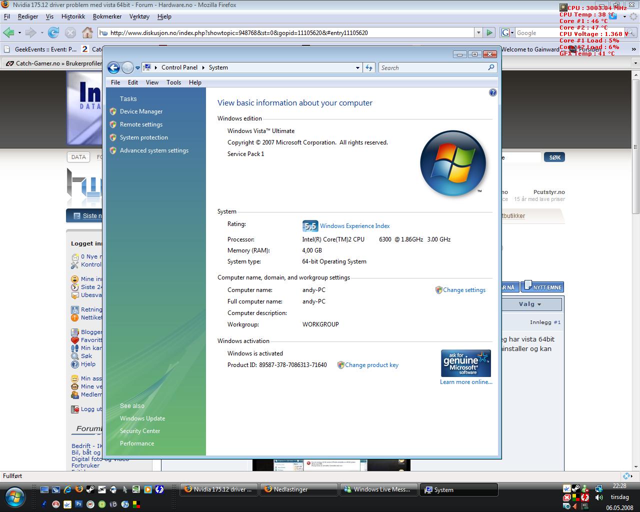640x512 pixels.
Task: Open Firefox back history dropdown arrow
Action: tap(19, 32)
